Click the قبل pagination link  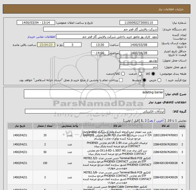136,121
